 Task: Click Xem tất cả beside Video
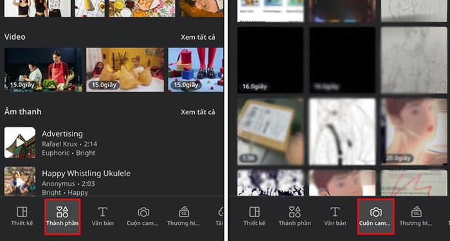(198, 37)
